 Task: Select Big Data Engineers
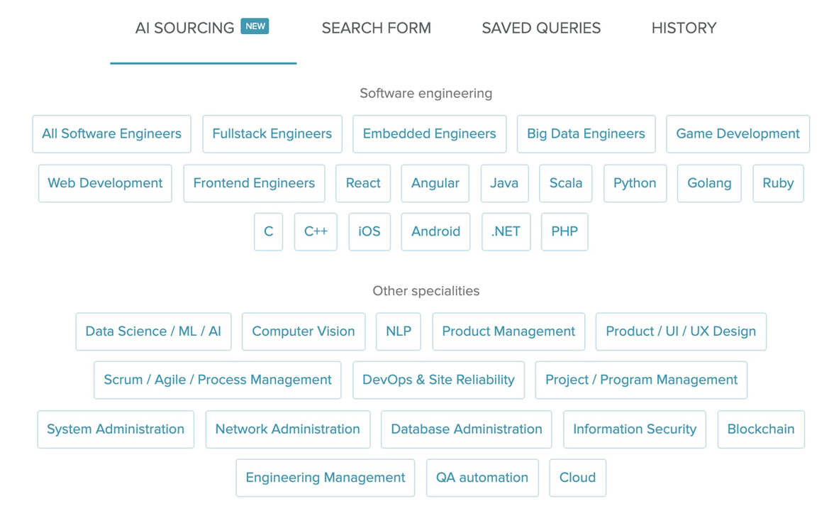586,133
